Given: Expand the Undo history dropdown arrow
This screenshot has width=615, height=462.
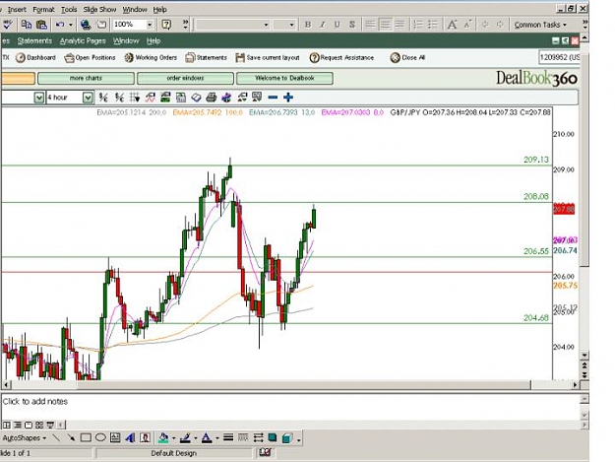Looking at the screenshot, I should [x=71, y=25].
